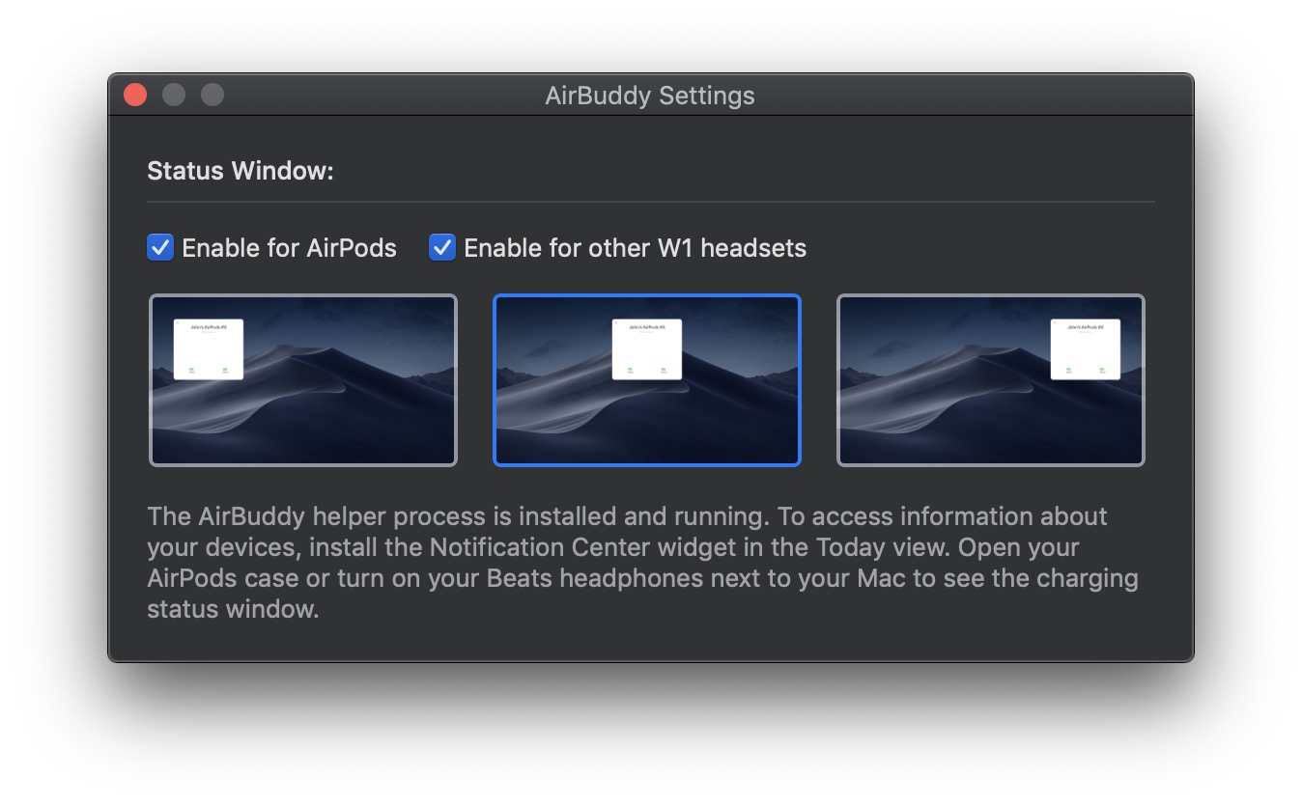This screenshot has width=1302, height=805.
Task: Select the center status window position thumbnail
Action: point(646,379)
